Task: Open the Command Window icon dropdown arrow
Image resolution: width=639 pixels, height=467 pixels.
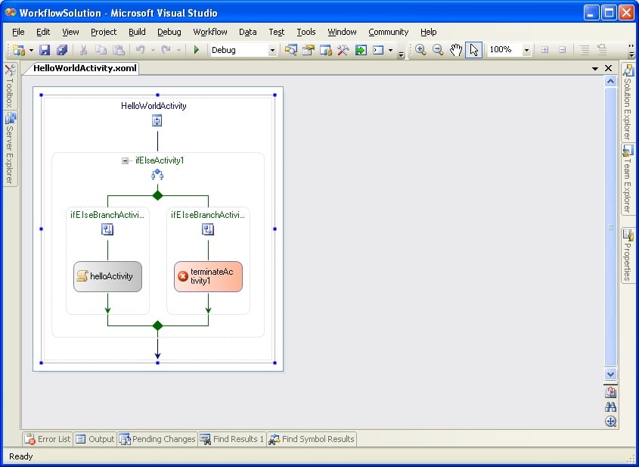Action: (390, 51)
